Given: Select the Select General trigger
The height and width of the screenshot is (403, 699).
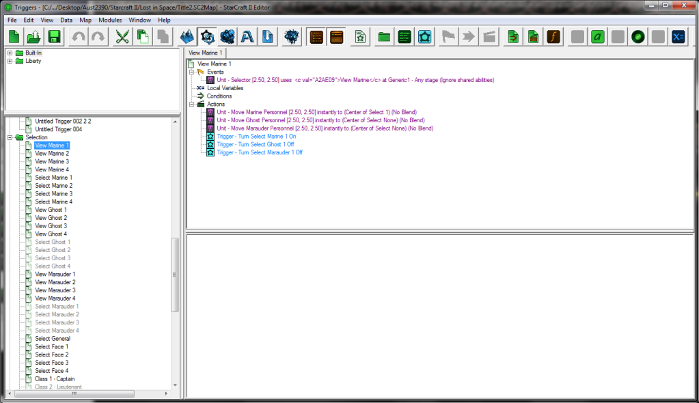Looking at the screenshot, I should point(53,338).
